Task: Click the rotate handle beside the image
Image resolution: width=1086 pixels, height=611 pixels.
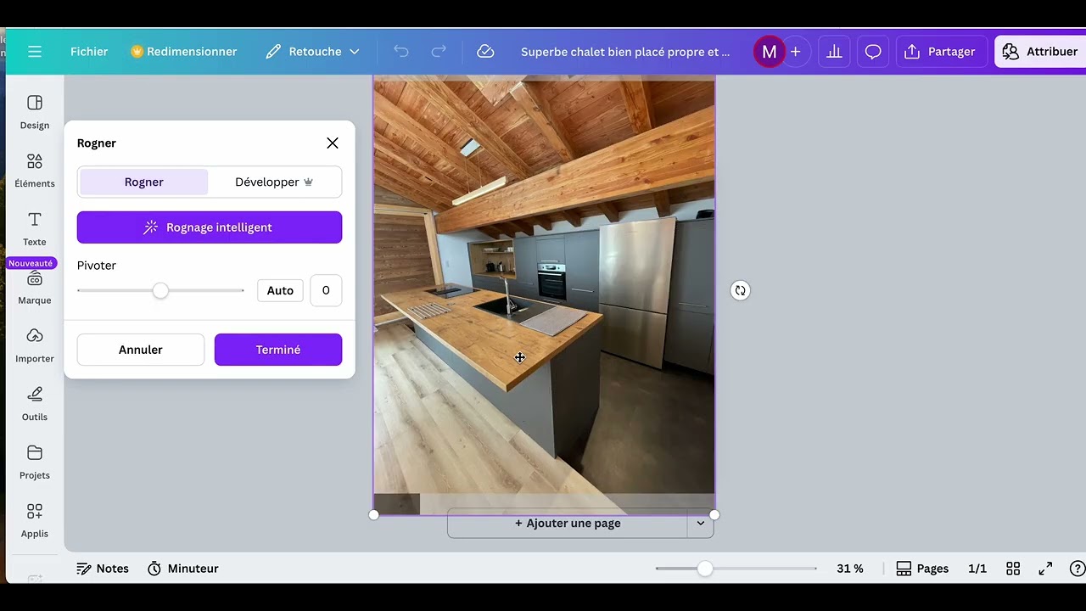Action: pyautogui.click(x=741, y=290)
